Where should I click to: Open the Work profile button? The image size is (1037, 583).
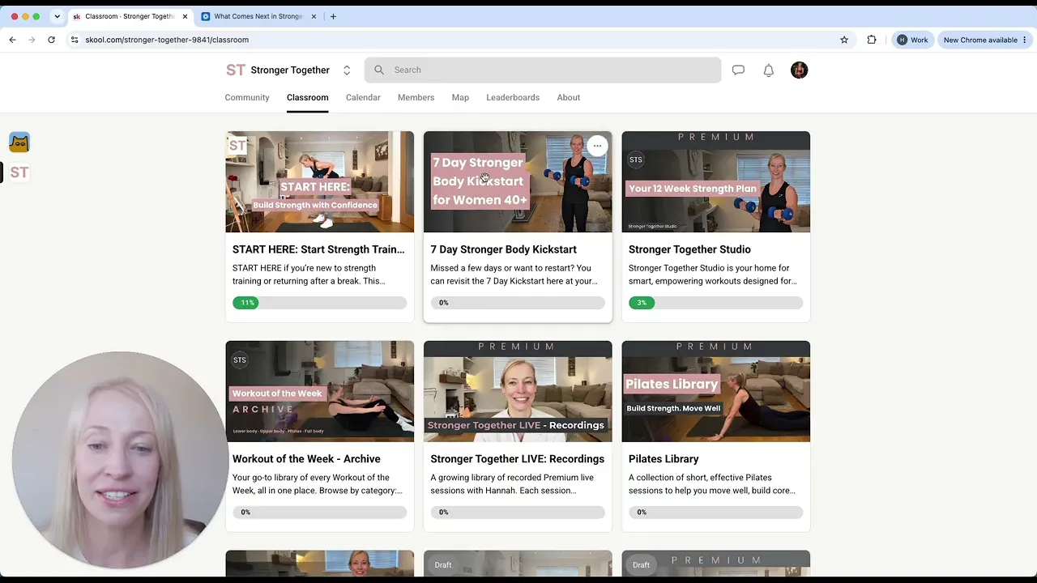click(912, 40)
